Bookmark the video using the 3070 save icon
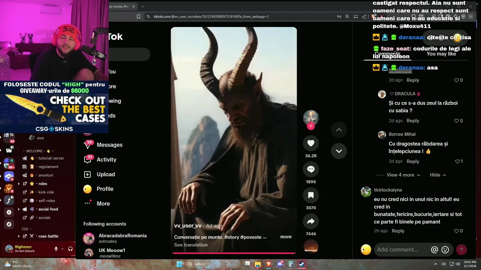 pos(311,195)
